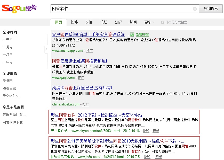
Task: Click the jz5u绿色下载站 URL text
Action: tap(62, 157)
